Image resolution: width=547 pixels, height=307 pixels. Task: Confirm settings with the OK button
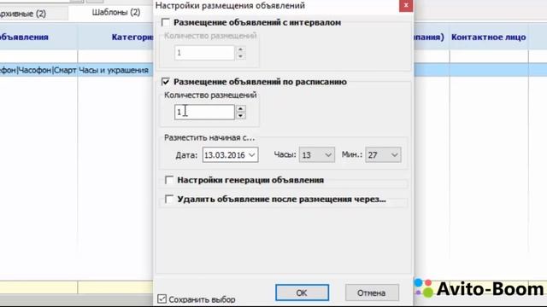point(302,293)
